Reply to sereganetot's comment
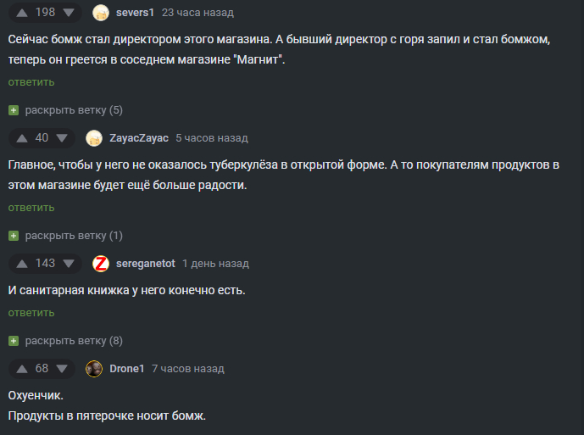The image size is (584, 435). pos(31,313)
